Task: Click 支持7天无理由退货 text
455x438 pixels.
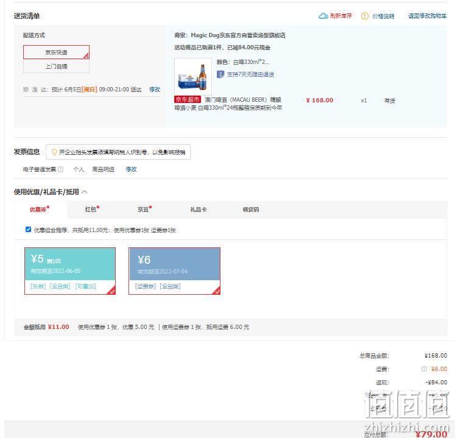Action: pos(250,74)
